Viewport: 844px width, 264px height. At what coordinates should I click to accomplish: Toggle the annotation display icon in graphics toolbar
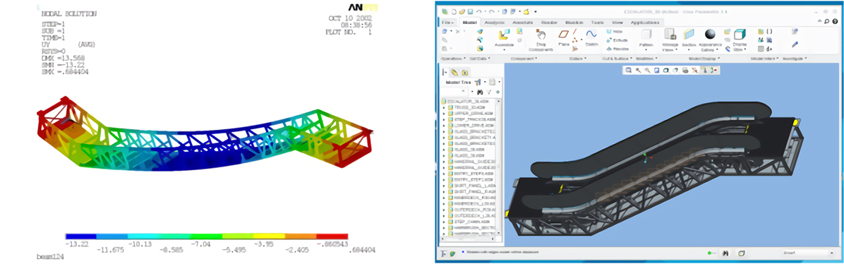[704, 70]
